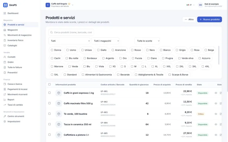228x142 pixels.
Task: View details of Caffè in grani espresso
Action: tap(216, 93)
